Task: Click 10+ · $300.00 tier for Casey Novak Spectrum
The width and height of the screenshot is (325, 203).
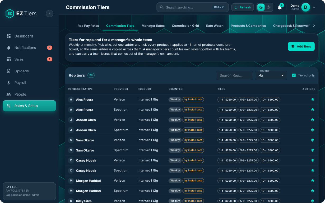Action: 270,171
